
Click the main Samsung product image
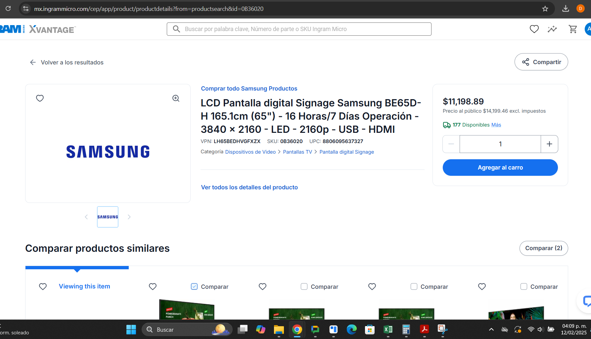pyautogui.click(x=108, y=152)
